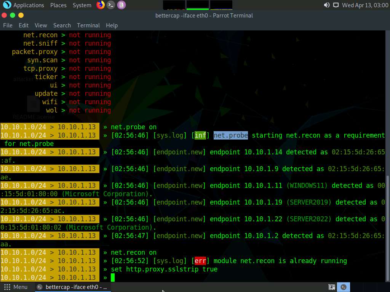Launch Firefox from the top panel
The width and height of the screenshot is (390, 292).
pyautogui.click(x=101, y=5)
